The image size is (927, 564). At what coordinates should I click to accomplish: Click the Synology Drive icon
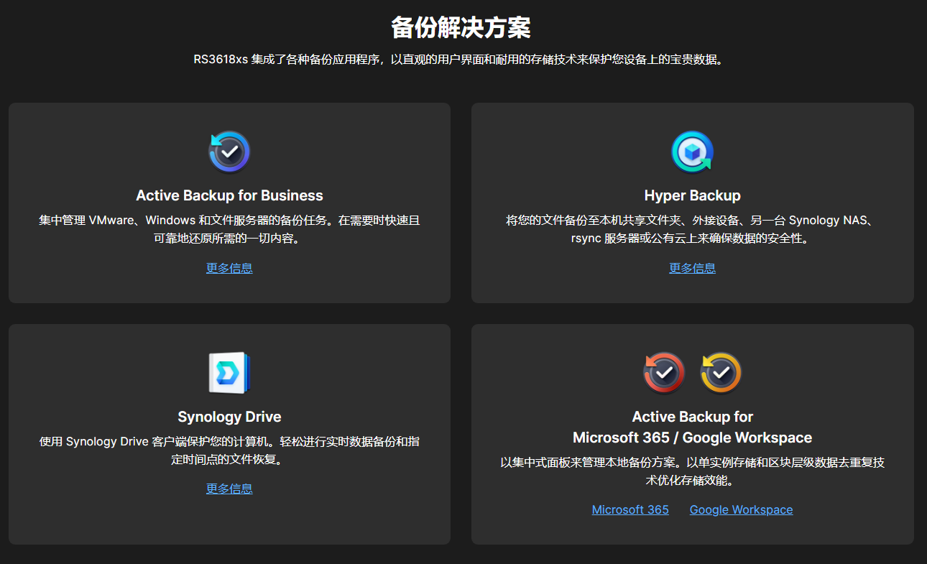229,373
